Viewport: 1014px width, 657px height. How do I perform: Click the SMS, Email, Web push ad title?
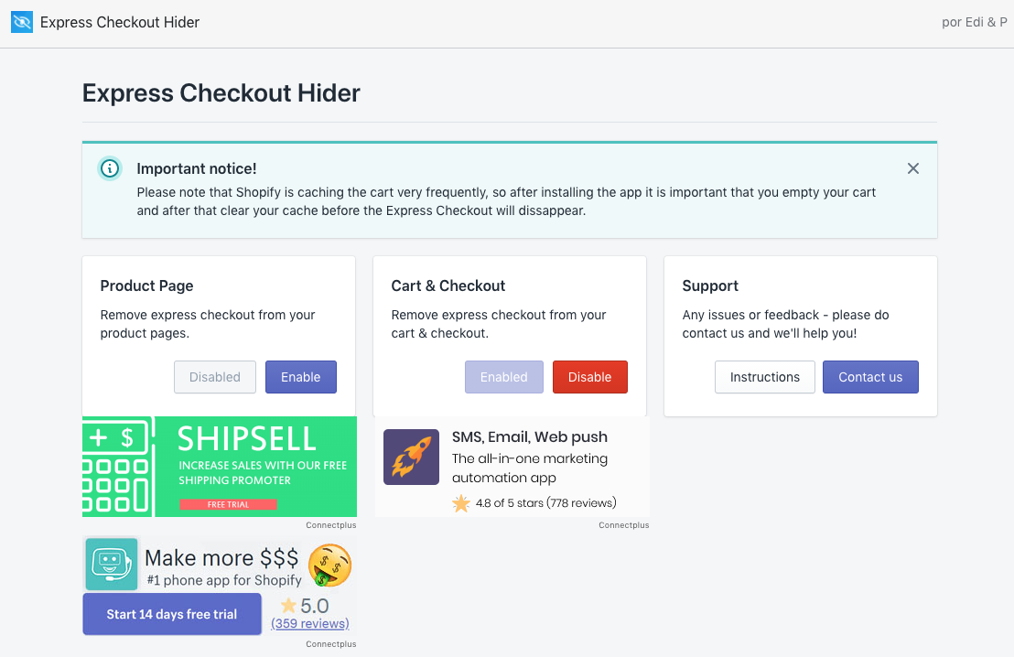(529, 436)
